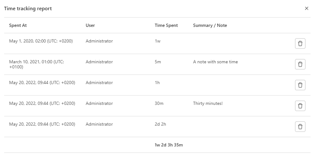Click the User column header

90,25
